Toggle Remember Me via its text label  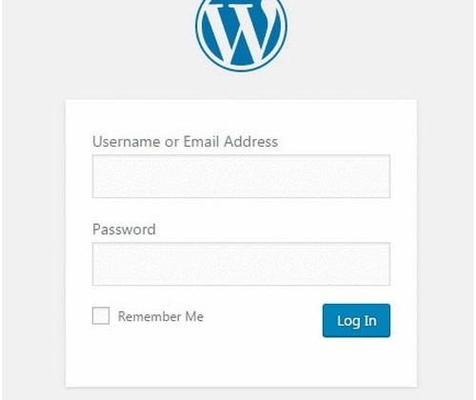click(x=161, y=316)
